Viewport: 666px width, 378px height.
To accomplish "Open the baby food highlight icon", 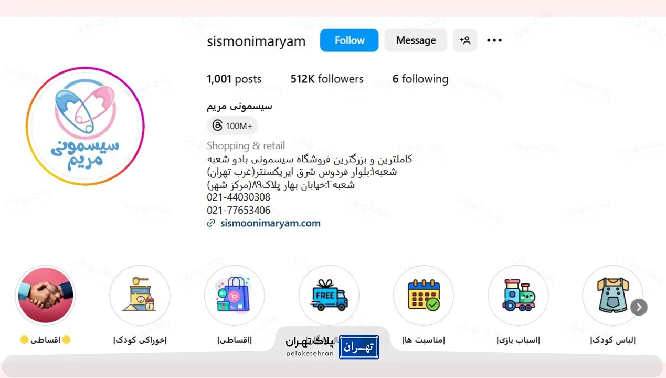I will tap(140, 296).
